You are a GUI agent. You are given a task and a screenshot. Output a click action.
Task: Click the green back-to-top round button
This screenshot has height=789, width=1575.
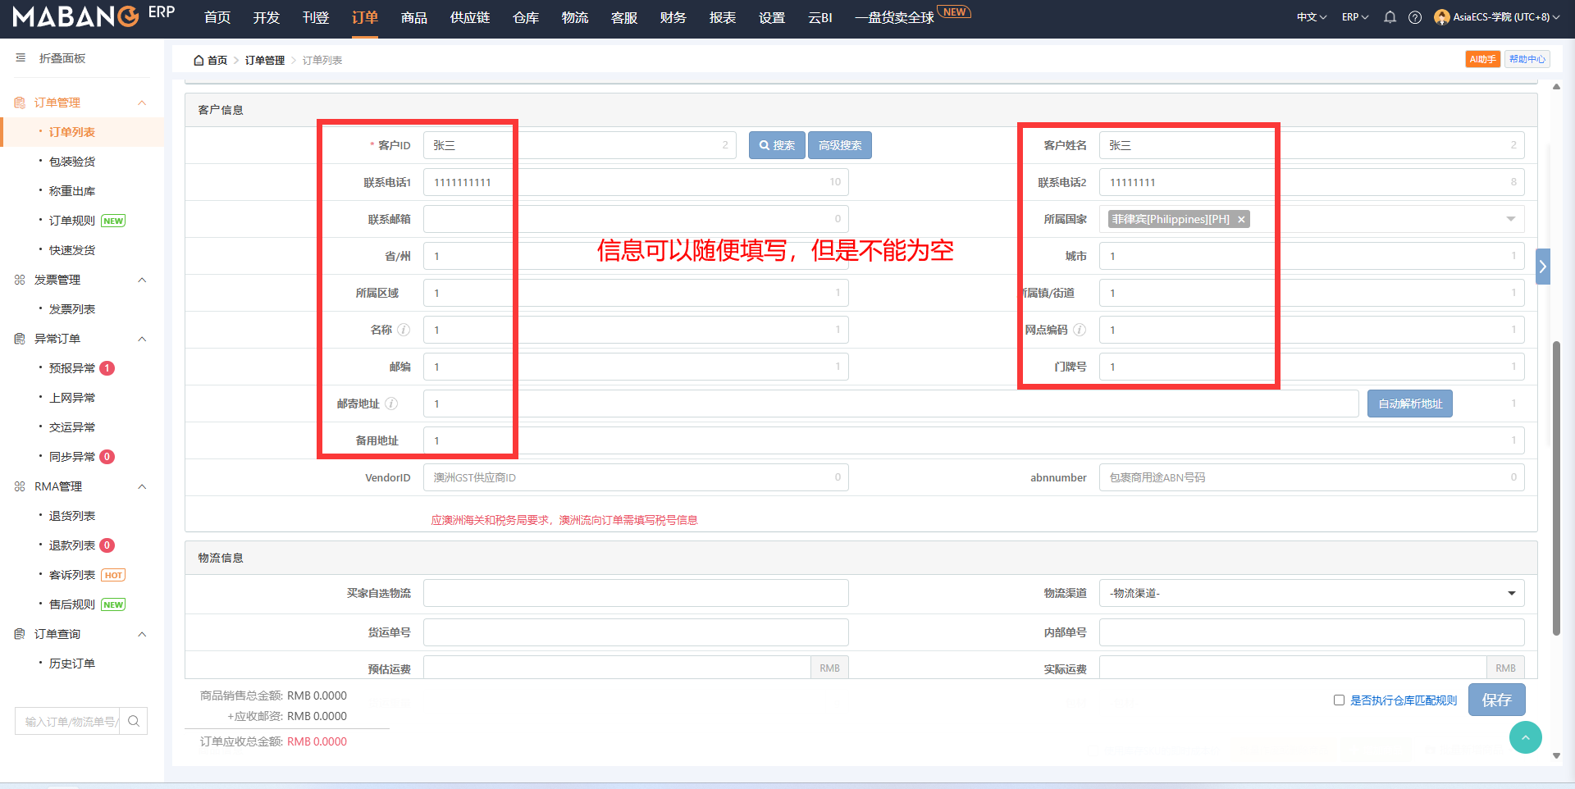[x=1525, y=737]
